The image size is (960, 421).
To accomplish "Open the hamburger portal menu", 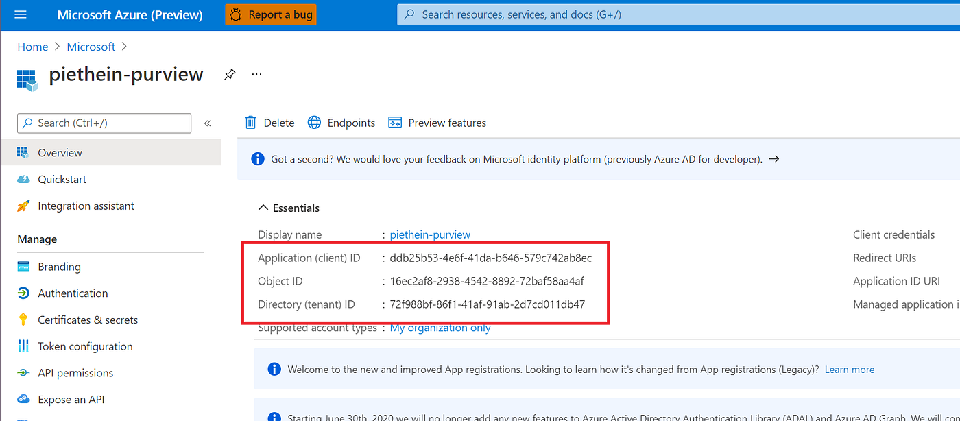I will tap(20, 14).
